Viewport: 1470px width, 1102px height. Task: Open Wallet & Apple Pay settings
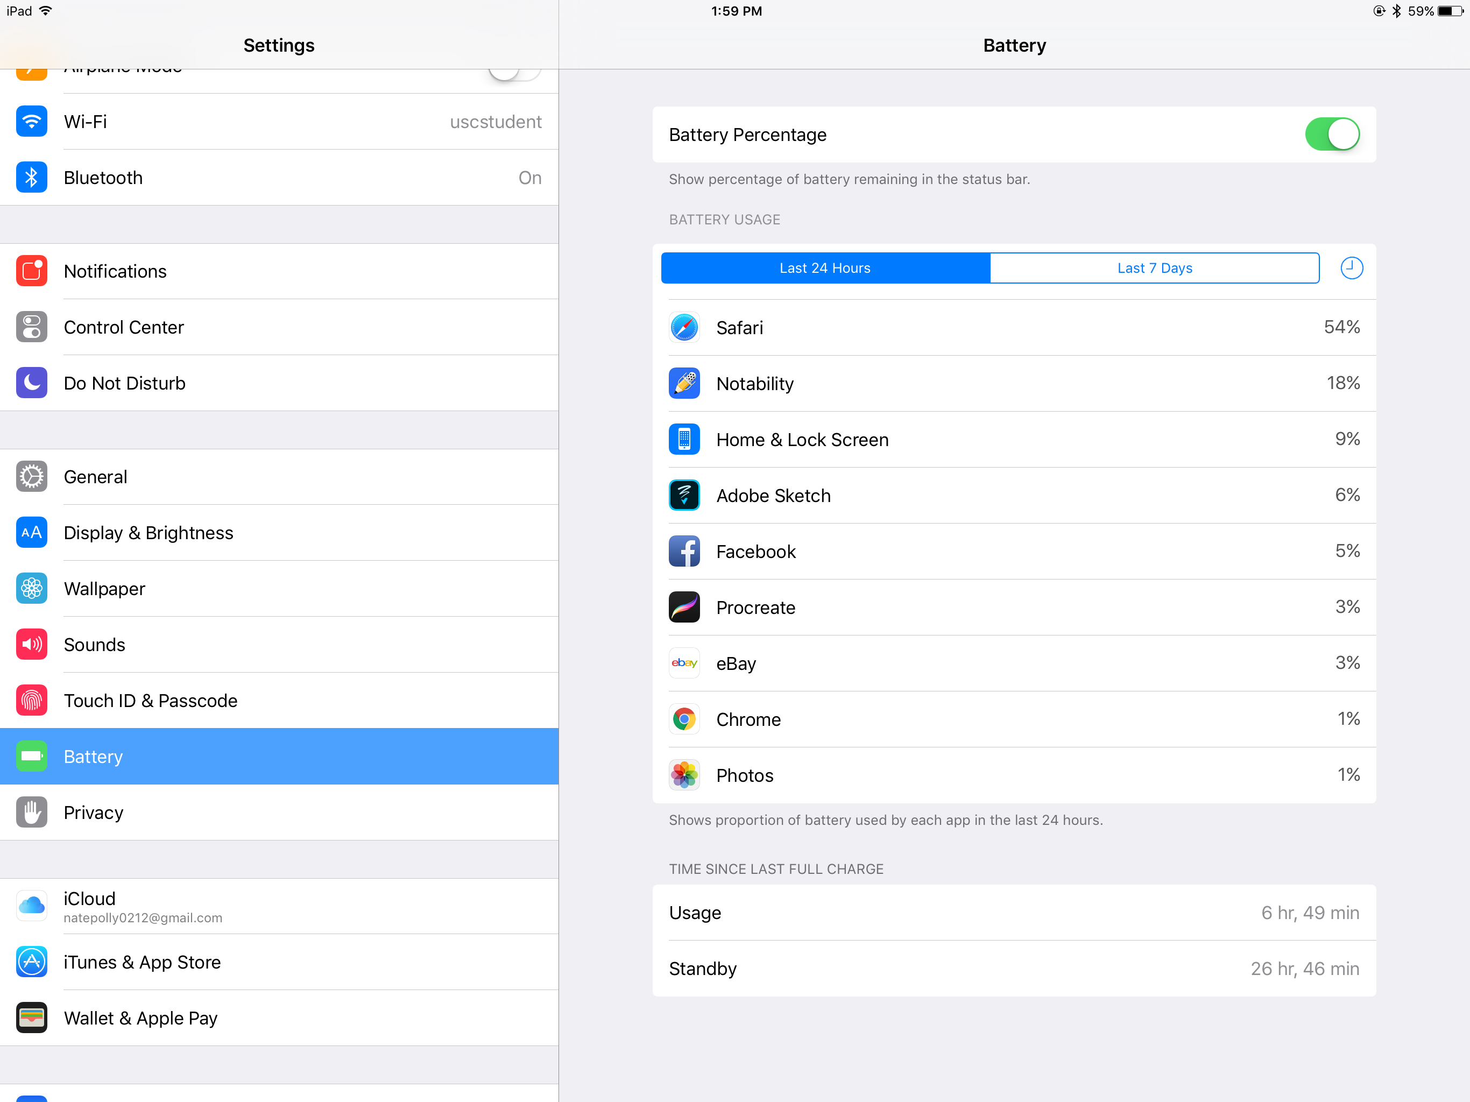coord(279,1018)
